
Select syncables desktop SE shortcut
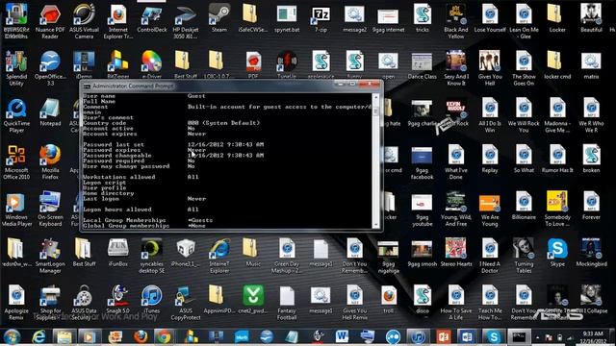[152, 256]
